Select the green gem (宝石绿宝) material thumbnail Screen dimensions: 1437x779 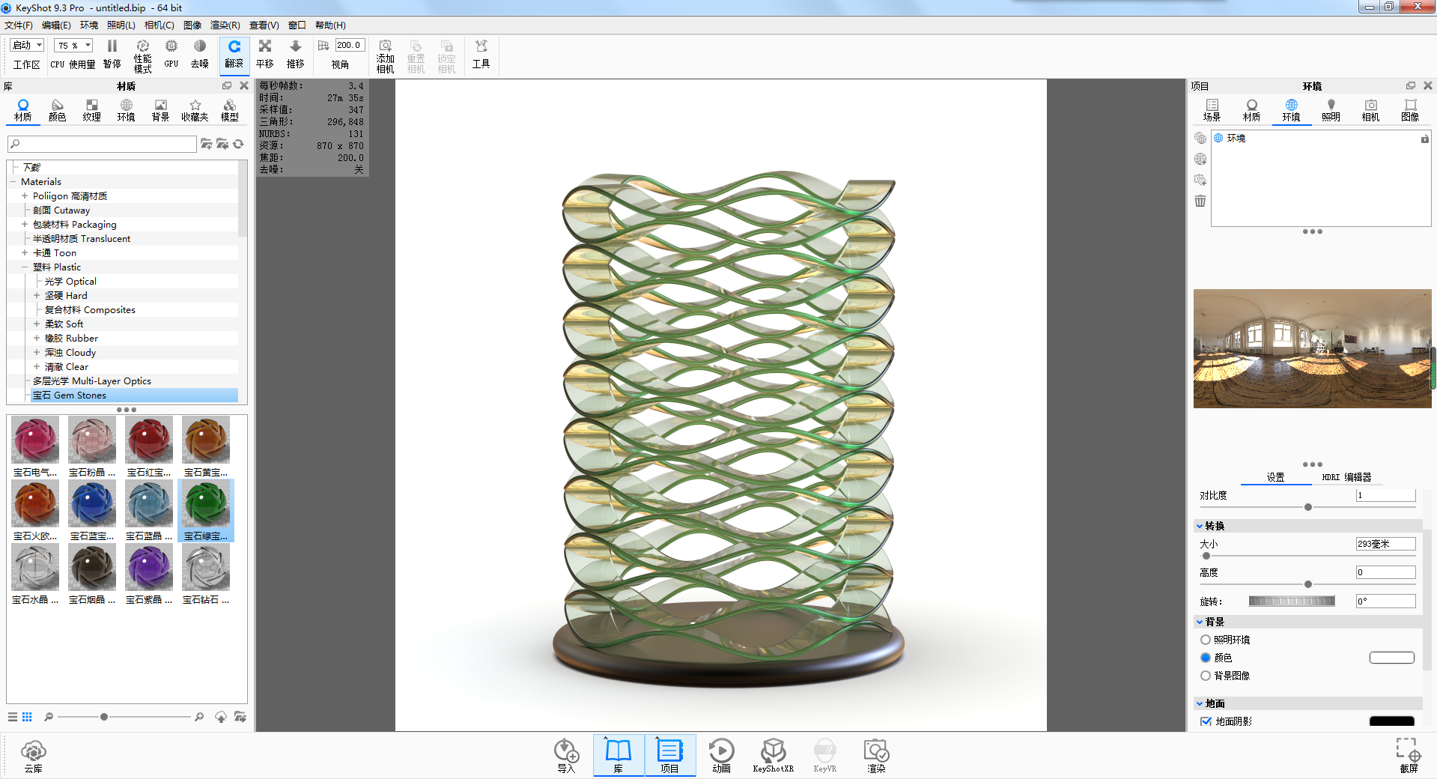click(206, 510)
